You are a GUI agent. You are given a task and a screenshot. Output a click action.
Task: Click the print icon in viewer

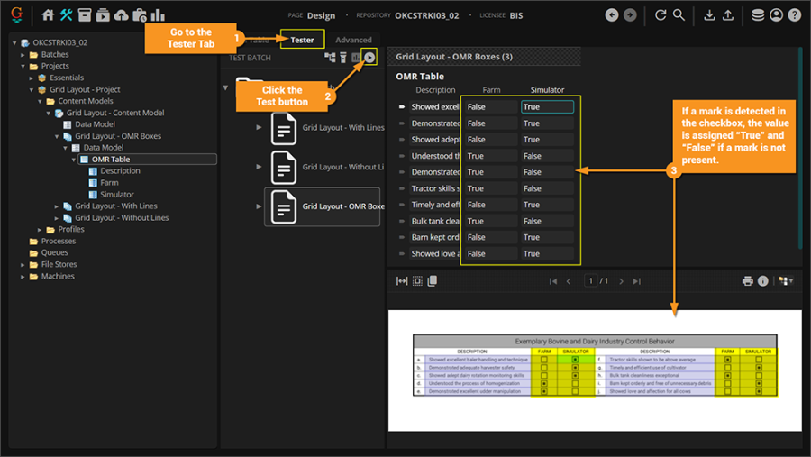point(747,281)
